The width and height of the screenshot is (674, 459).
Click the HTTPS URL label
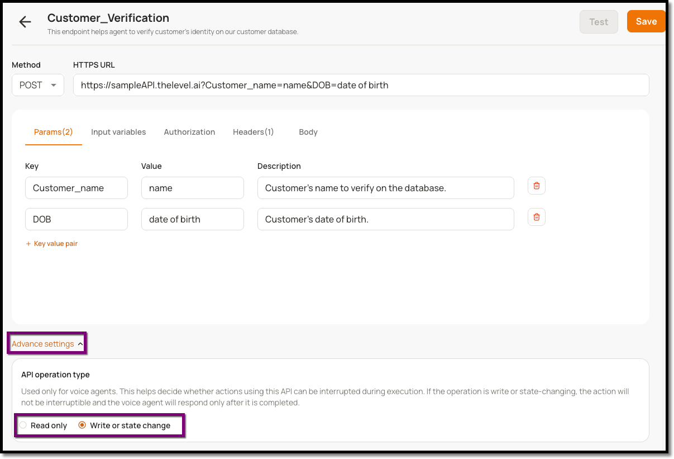coord(94,65)
